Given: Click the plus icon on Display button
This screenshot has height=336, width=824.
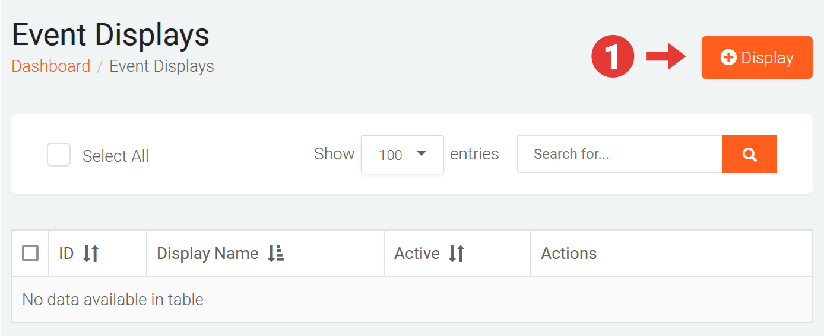Looking at the screenshot, I should pos(728,57).
